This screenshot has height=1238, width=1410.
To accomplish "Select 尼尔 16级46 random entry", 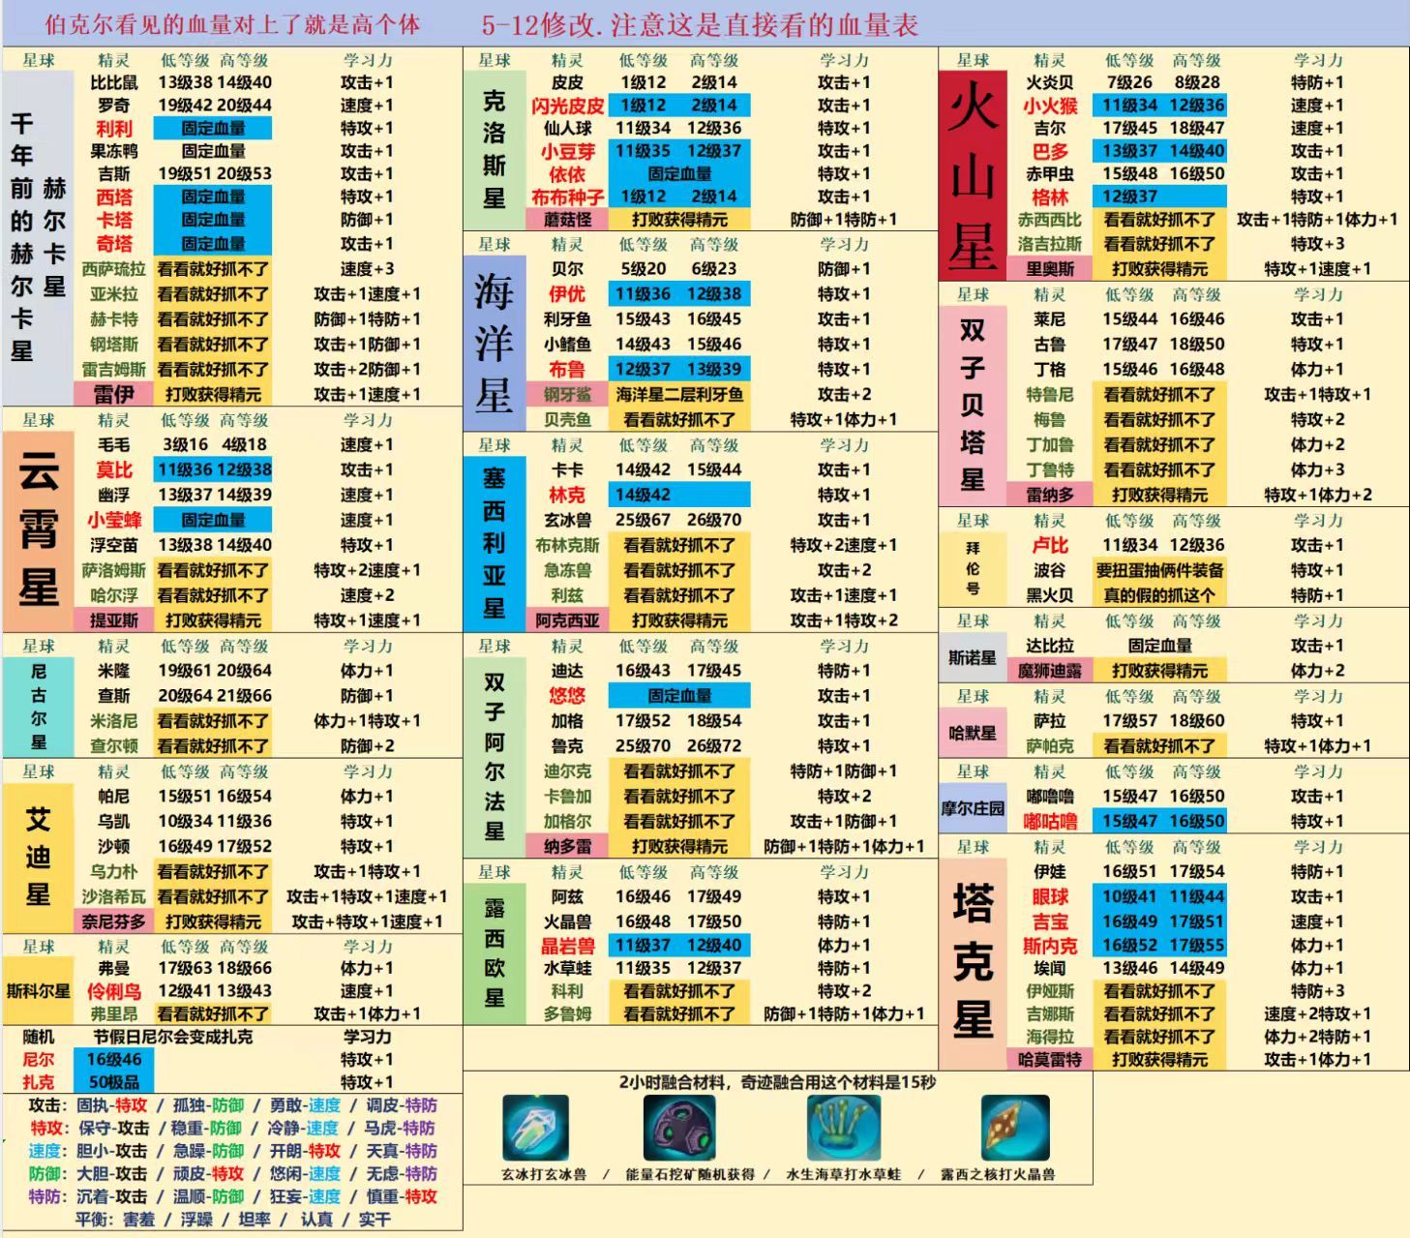I will [x=115, y=1059].
